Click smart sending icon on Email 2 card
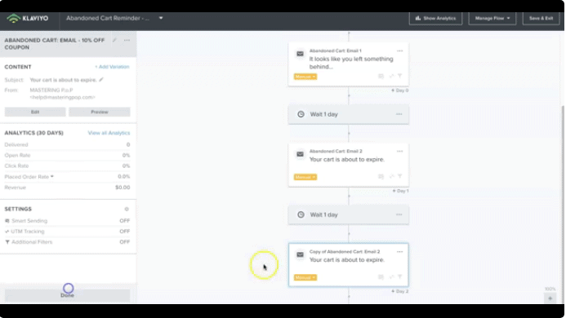Viewport: 566px width, 318px height. pos(381,177)
